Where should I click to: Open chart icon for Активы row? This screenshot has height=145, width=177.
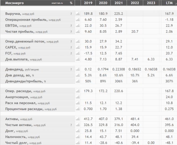coord(78,119)
